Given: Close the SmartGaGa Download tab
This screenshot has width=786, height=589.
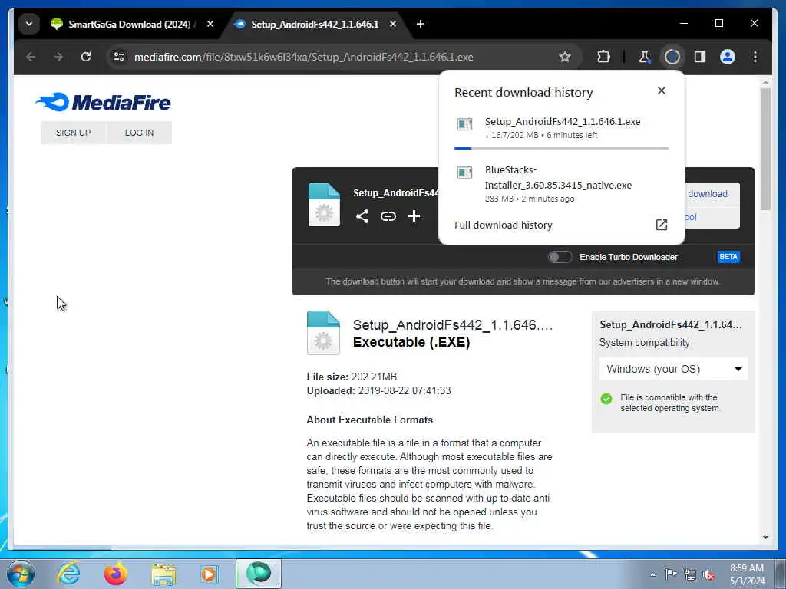Looking at the screenshot, I should pos(210,24).
